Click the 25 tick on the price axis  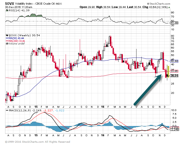tap(172, 84)
